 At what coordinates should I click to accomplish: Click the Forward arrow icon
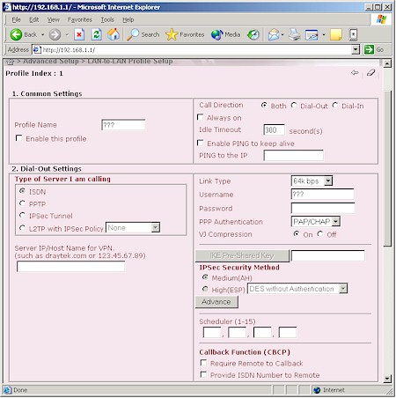[x=55, y=34]
